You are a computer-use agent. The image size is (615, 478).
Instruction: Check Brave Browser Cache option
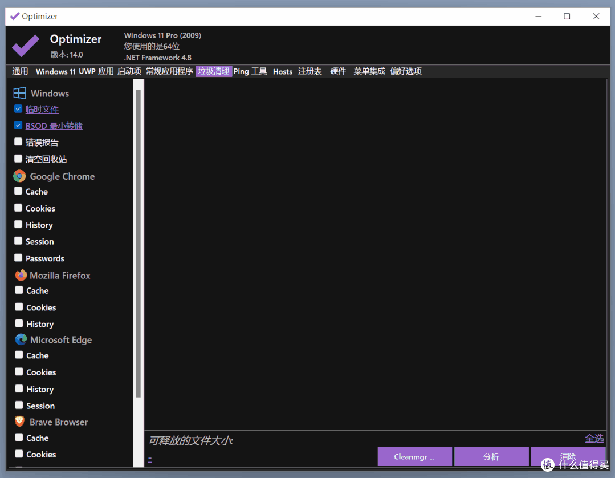(19, 437)
